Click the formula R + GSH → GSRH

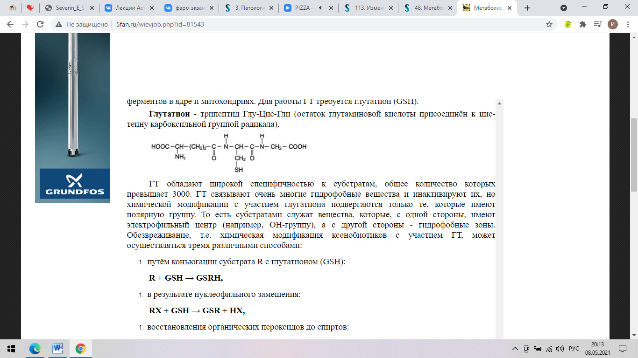pos(186,278)
